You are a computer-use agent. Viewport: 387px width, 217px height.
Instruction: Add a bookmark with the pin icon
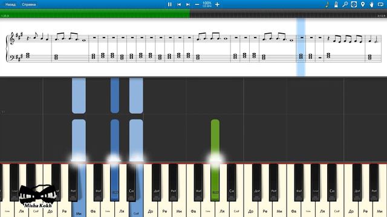[x=363, y=4]
